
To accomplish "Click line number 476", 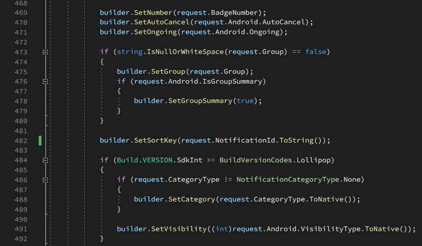I will (21, 81).
